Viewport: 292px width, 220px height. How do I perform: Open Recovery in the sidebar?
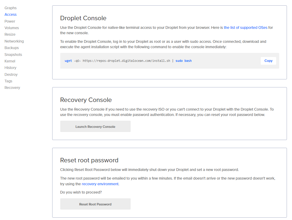(x=12, y=88)
